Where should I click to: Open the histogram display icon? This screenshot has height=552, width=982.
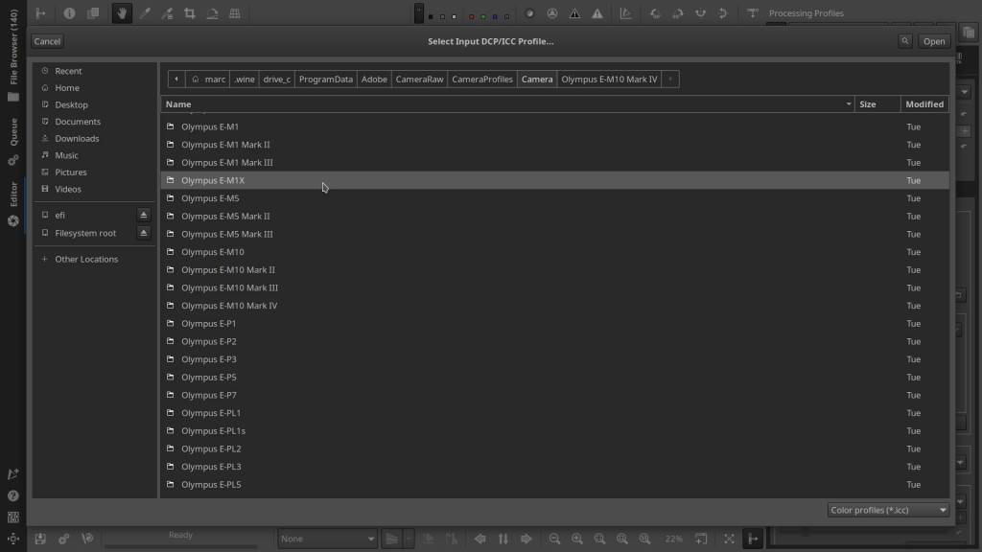[625, 13]
